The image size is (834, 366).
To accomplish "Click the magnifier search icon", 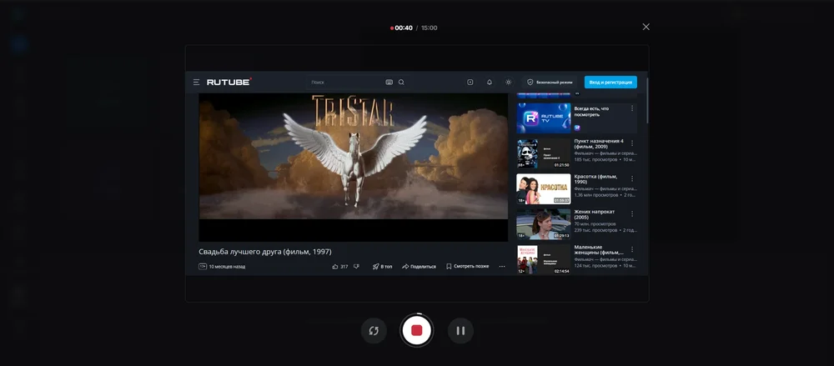I will click(401, 83).
